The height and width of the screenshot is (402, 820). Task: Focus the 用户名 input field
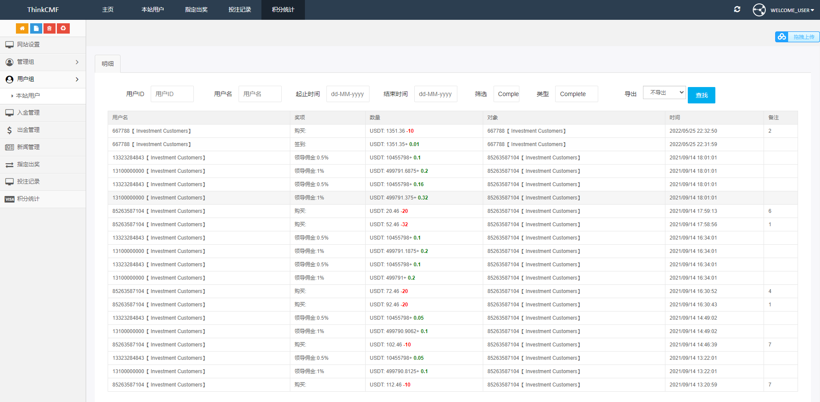(x=260, y=94)
